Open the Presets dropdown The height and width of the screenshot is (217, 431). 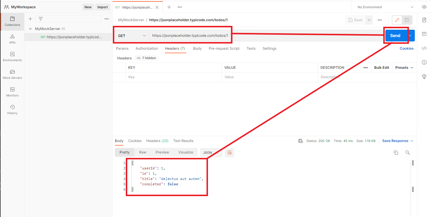pos(404,68)
